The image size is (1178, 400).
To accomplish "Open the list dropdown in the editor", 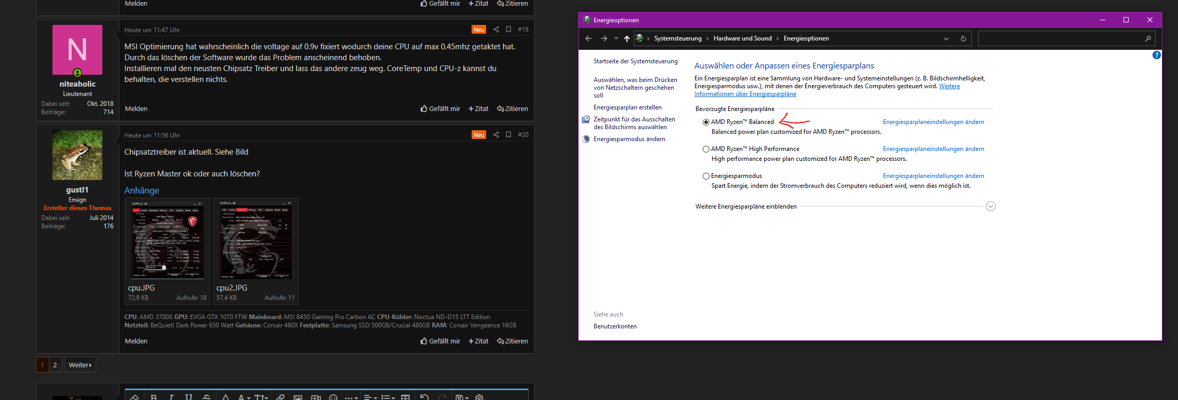I will click(x=388, y=397).
